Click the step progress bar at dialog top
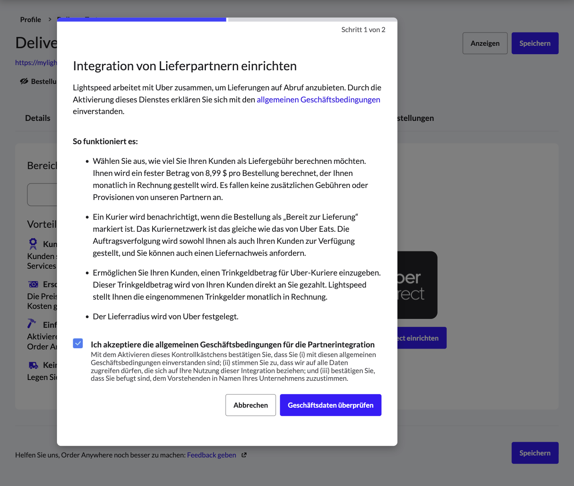Screen dimensions: 574x486 tap(227, 19)
